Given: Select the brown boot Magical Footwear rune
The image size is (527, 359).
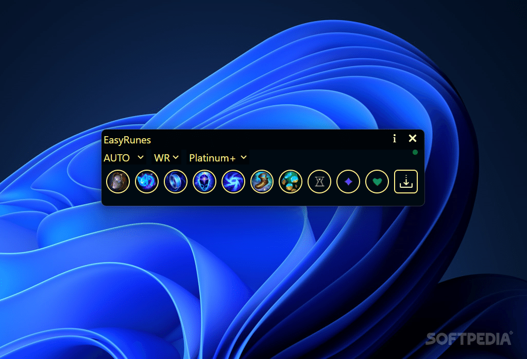Looking at the screenshot, I should 262,182.
